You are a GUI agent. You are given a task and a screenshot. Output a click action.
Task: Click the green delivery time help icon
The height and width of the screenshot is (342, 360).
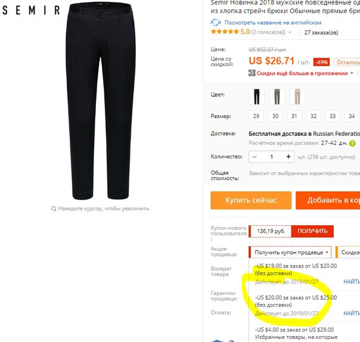point(352,144)
